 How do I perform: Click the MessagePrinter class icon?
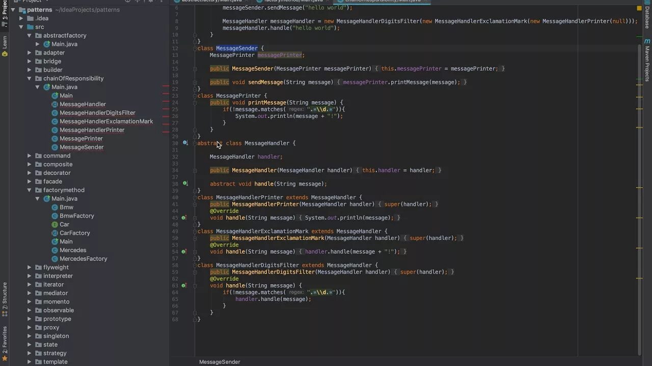pos(55,139)
